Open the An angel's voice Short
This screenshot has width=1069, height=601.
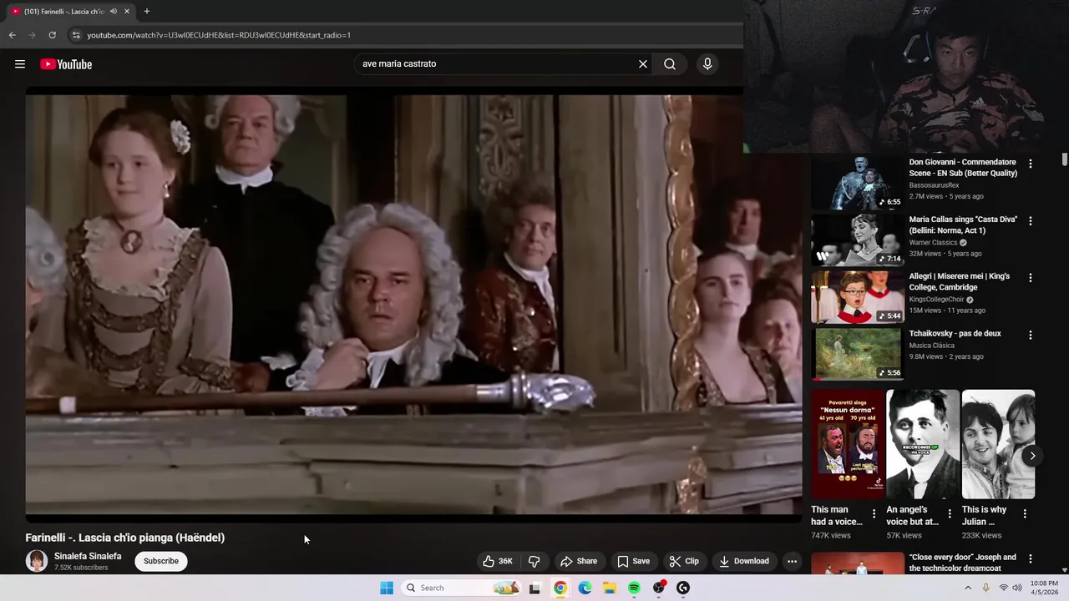click(923, 444)
